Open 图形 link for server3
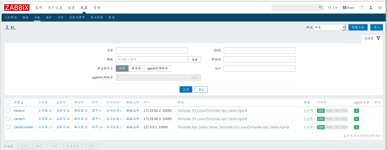This screenshot has height=150, width=387. coord(95,119)
